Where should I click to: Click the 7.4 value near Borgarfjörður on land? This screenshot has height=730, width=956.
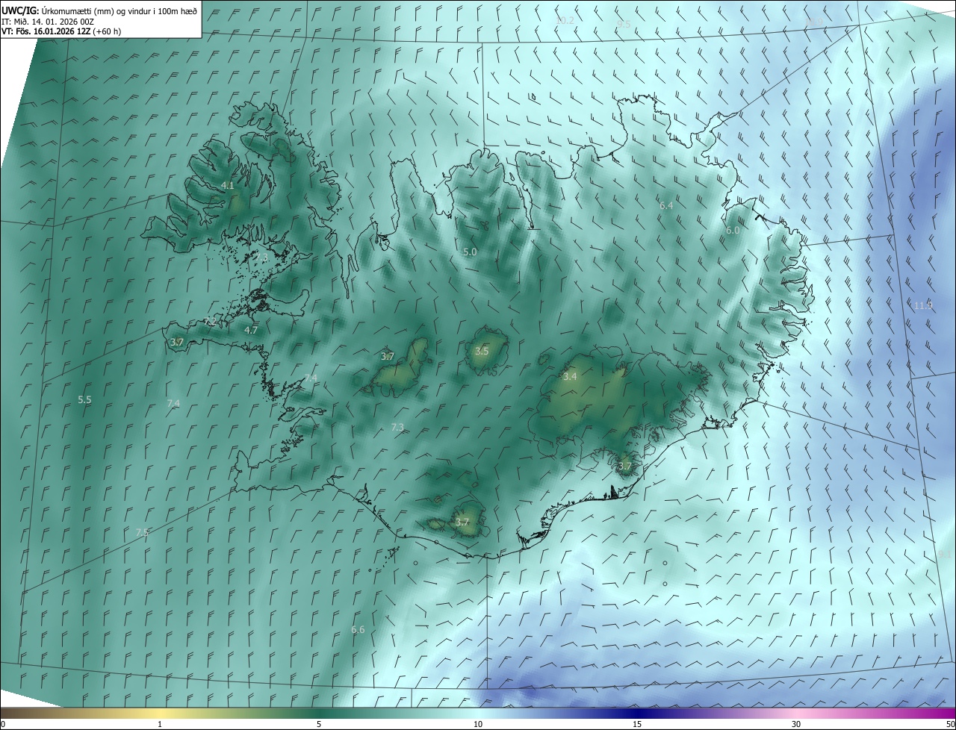coord(311,378)
